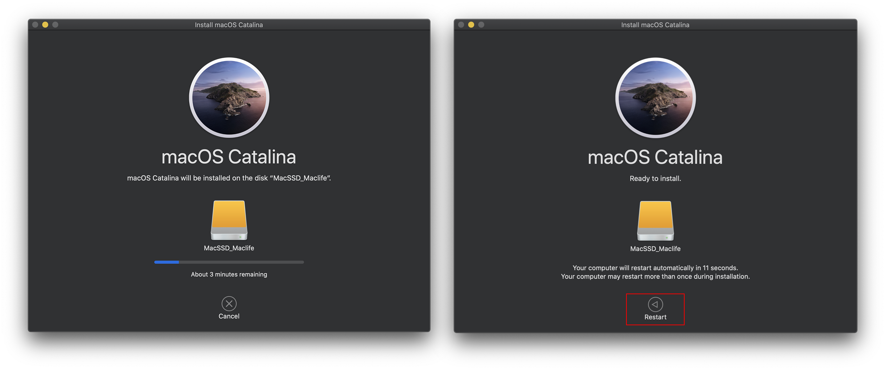
Task: Select the MacSSD_Maclife drive icon in Ready to install window
Action: pos(655,220)
